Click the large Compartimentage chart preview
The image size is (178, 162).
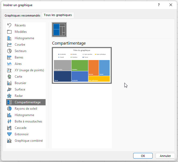(x=82, y=65)
